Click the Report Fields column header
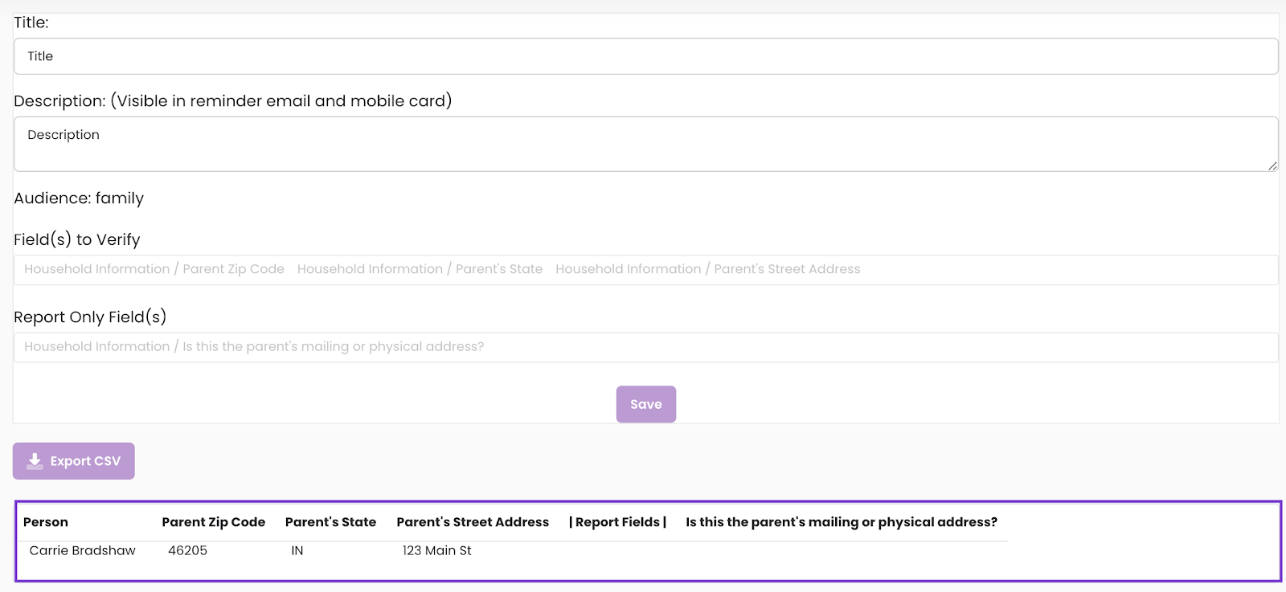Viewport: 1286px width, 592px height. 618,522
